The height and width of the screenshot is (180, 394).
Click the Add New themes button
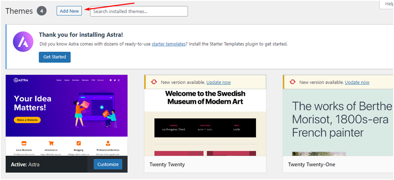69,11
